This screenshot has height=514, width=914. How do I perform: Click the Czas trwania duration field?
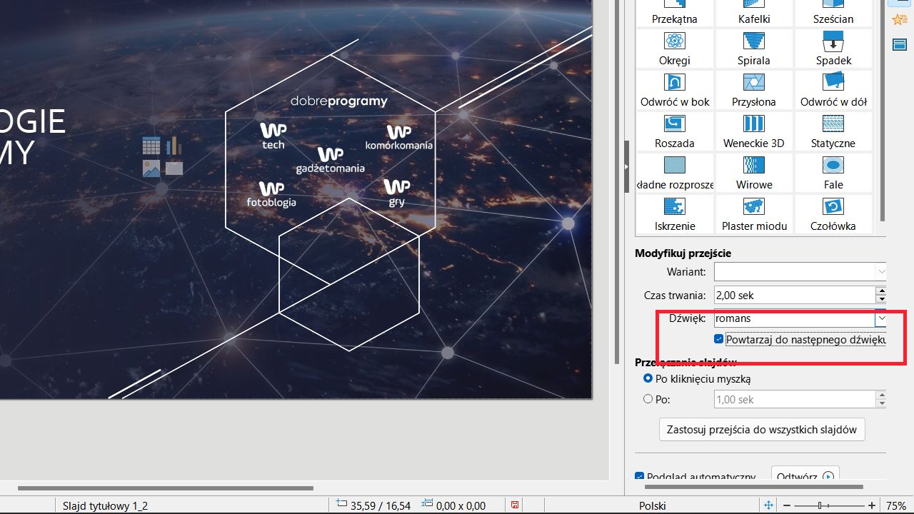795,295
